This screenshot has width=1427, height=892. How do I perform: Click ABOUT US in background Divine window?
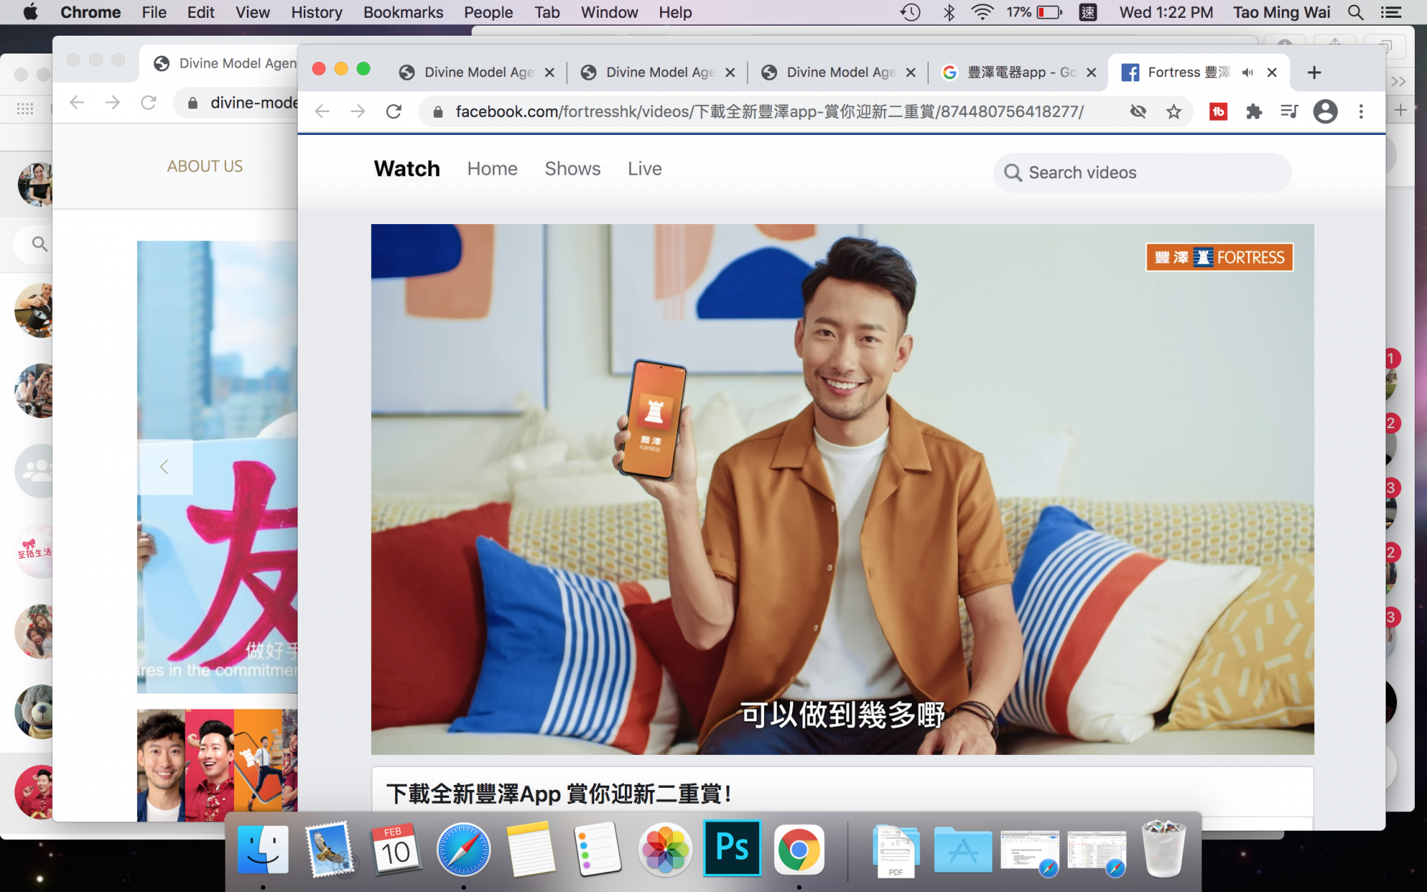point(205,166)
